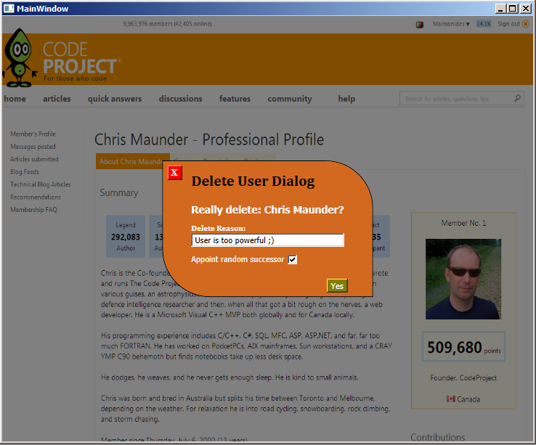This screenshot has height=445, width=536.
Task: Open the discussions menu
Action: tap(181, 99)
